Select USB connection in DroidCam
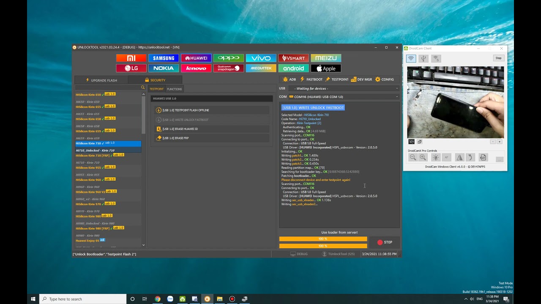 pos(424,59)
